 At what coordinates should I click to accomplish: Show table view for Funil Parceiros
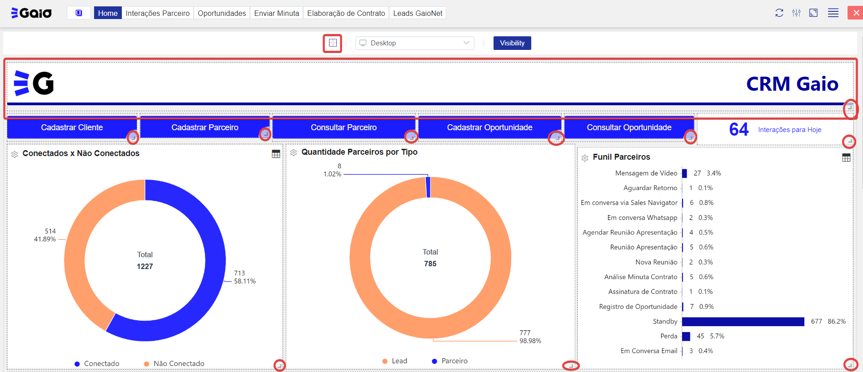(846, 157)
